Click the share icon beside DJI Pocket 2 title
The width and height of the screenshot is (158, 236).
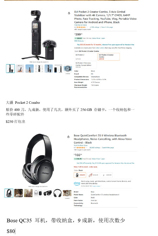69,13
